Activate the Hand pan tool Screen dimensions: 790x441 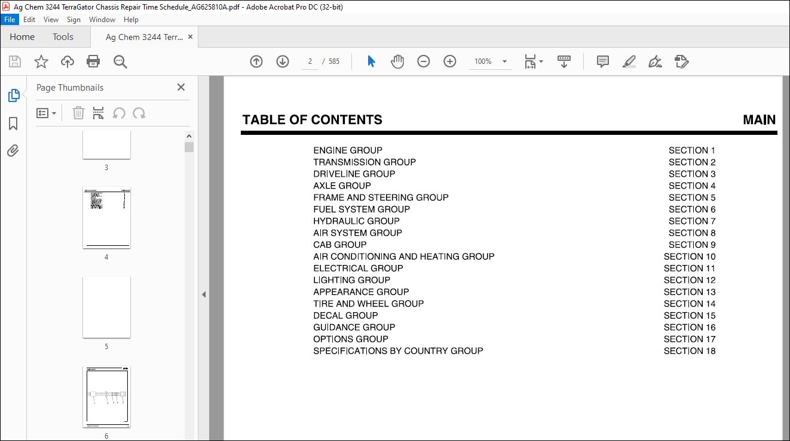[397, 61]
